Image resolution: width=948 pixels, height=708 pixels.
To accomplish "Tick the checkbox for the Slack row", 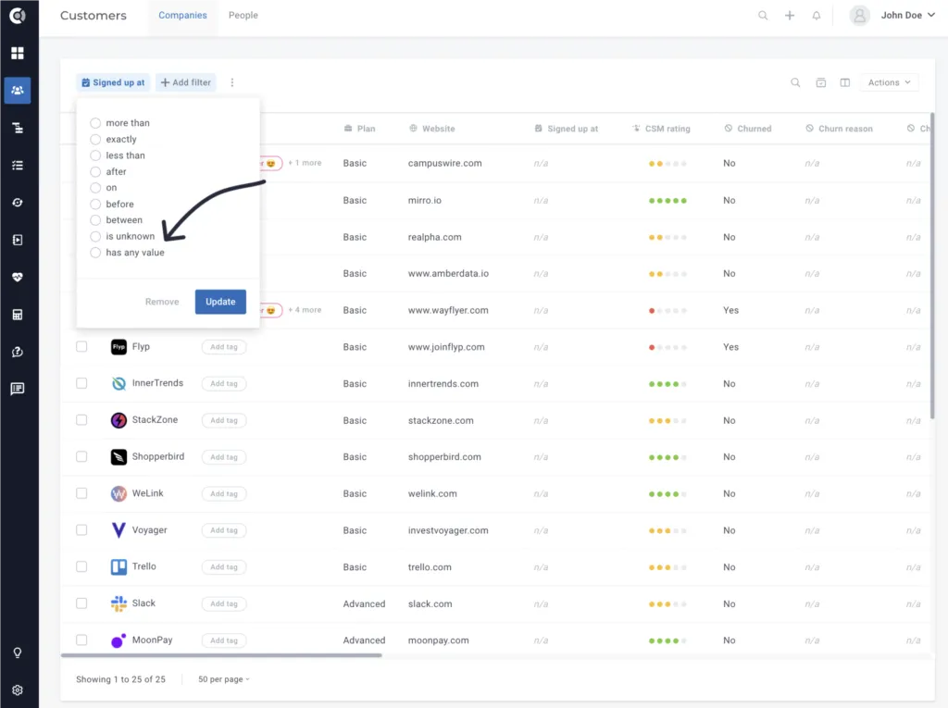I will 81,603.
